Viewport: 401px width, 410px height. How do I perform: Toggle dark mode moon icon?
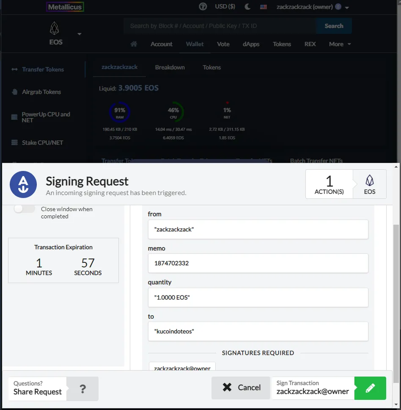[247, 7]
